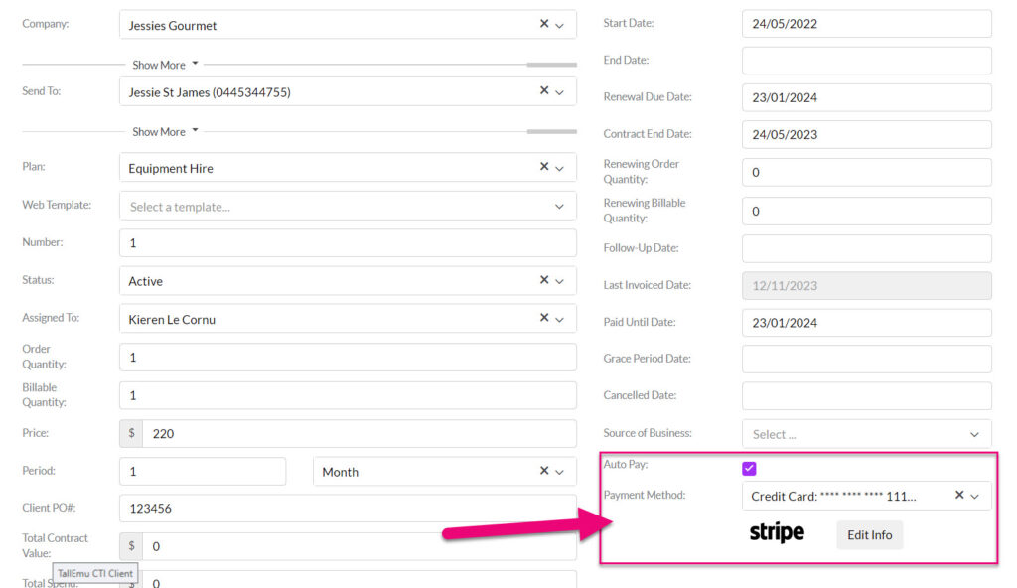The image size is (1017, 588).
Task: Clear the Send To contact
Action: (x=544, y=90)
